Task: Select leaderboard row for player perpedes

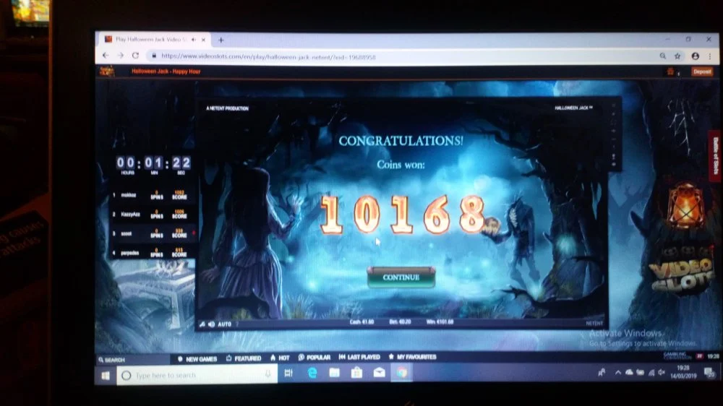Action: pos(153,253)
